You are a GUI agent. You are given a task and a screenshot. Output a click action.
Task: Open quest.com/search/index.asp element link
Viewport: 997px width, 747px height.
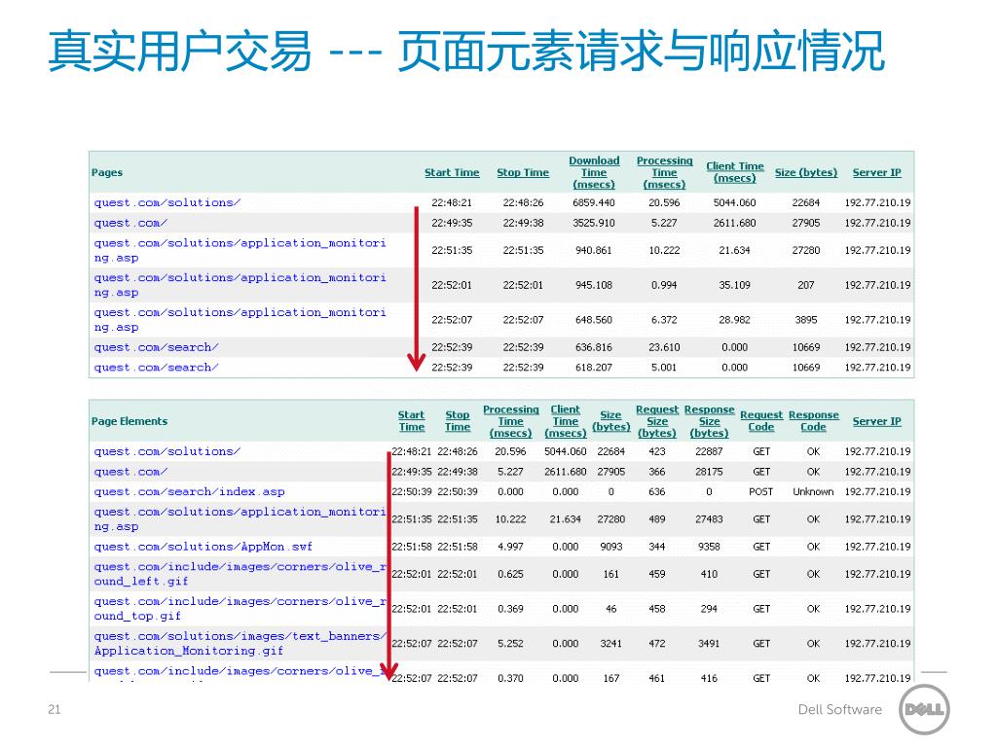(190, 491)
